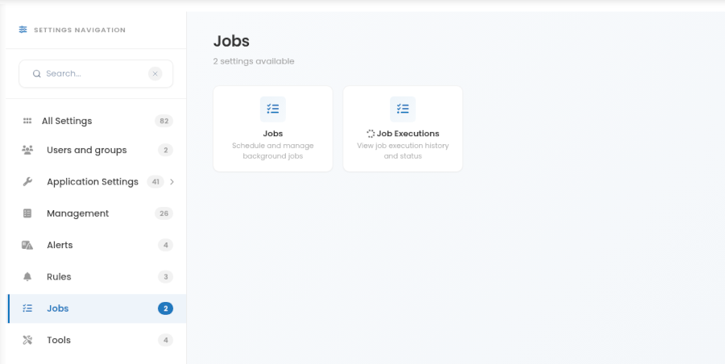
Task: Click the 3 badge beside Rules
Action: (165, 276)
